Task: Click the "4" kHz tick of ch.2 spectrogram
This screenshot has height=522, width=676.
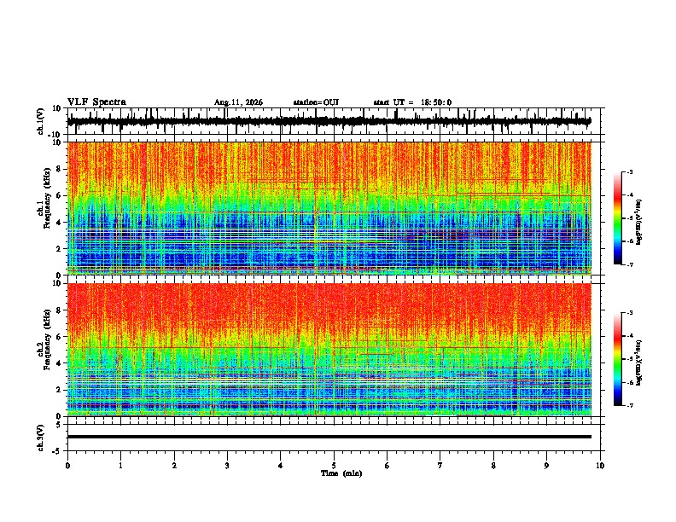Action: [59, 363]
